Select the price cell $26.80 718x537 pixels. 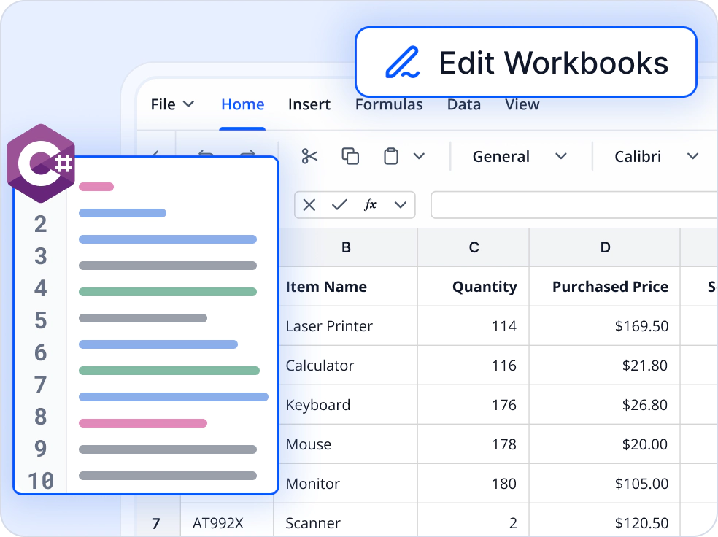[605, 405]
